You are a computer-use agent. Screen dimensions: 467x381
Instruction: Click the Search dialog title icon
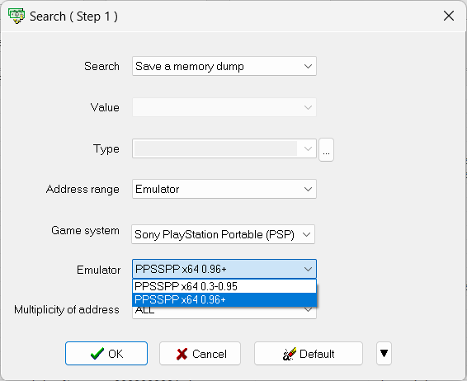tap(17, 16)
